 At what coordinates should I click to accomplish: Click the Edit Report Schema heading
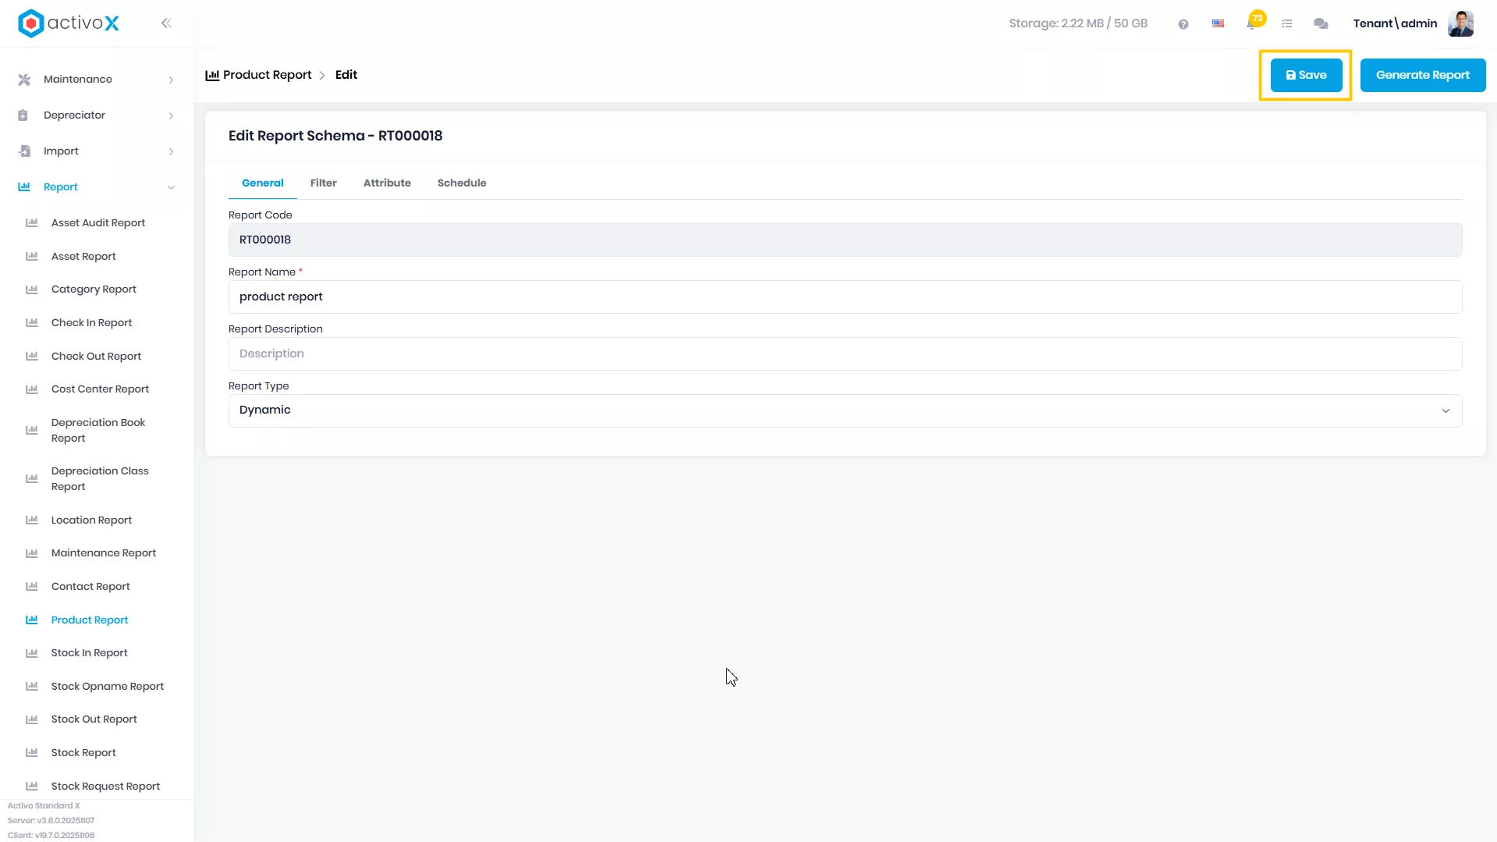tap(335, 136)
